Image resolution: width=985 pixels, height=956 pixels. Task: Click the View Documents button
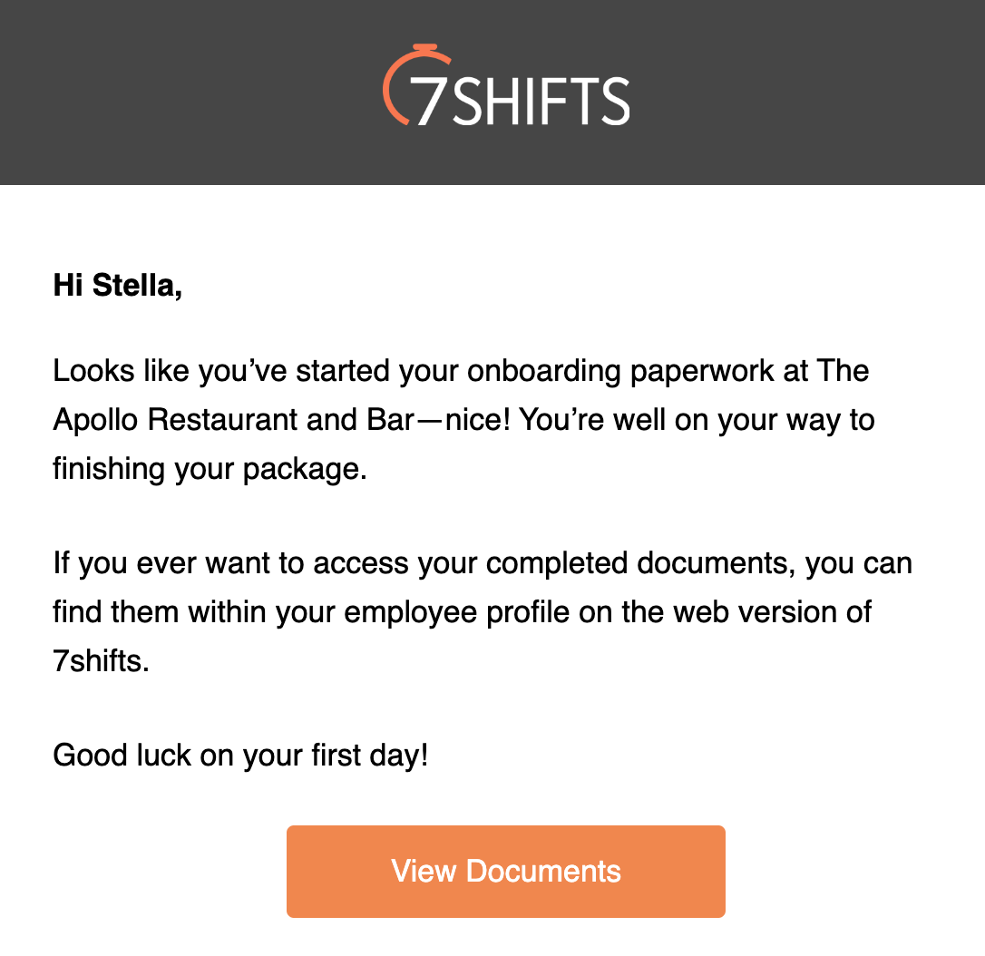[506, 872]
